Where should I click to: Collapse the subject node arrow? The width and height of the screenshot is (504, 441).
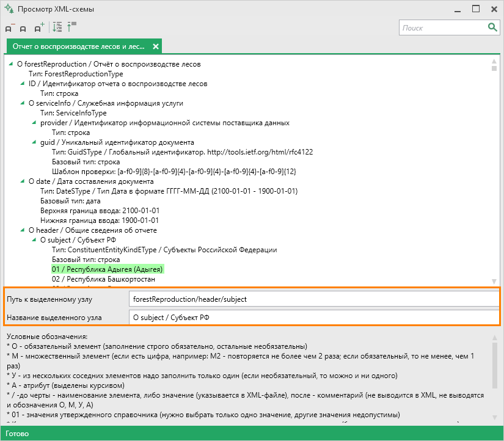34,240
